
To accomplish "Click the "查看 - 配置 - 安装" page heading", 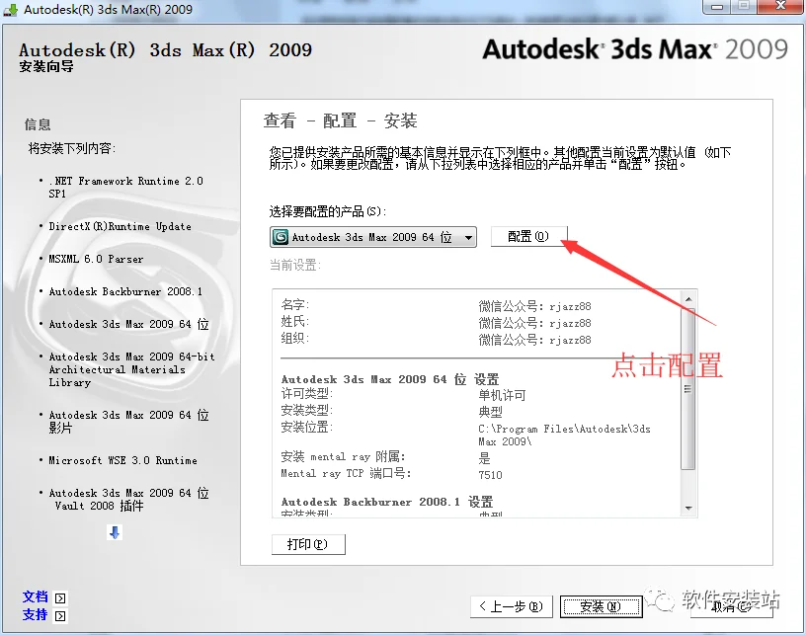I will [x=341, y=120].
